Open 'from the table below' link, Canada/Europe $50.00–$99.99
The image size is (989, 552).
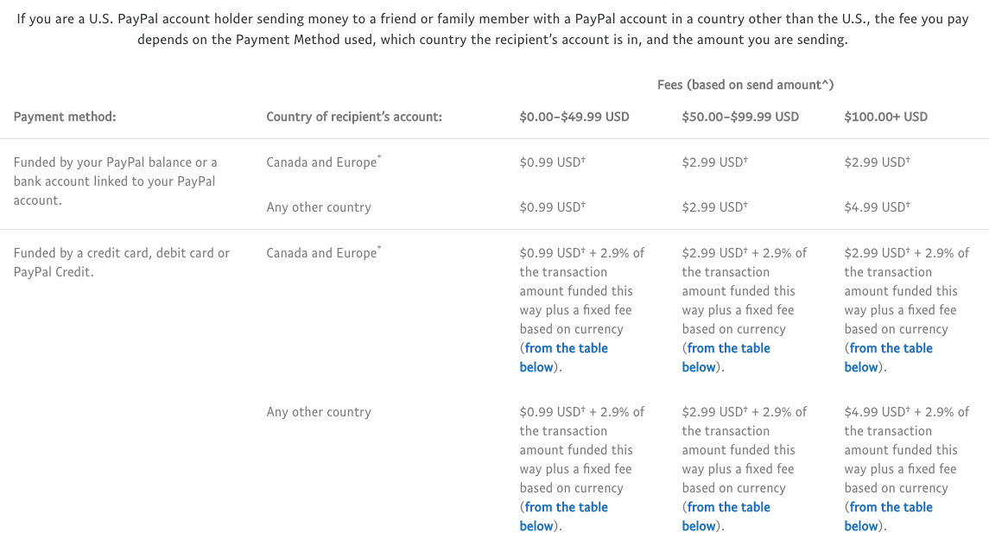pos(726,358)
